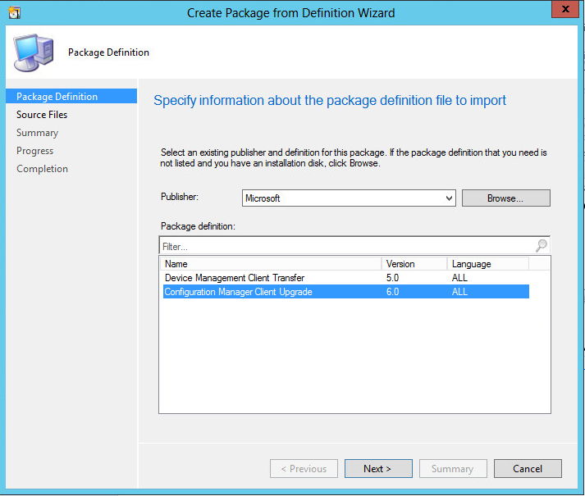Cancel the wizard
Image resolution: width=585 pixels, height=496 pixels.
528,468
